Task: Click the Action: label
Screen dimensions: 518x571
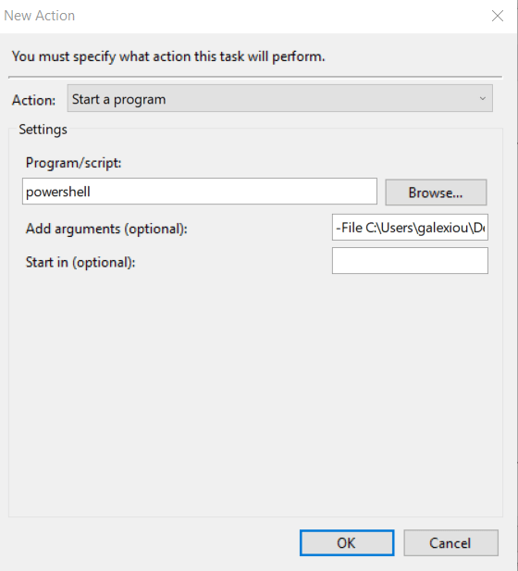Action: [x=34, y=100]
